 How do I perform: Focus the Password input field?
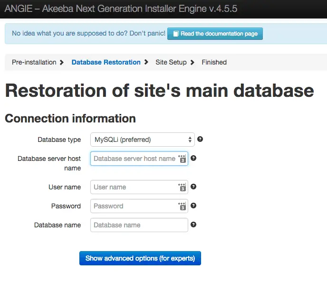[x=139, y=206]
